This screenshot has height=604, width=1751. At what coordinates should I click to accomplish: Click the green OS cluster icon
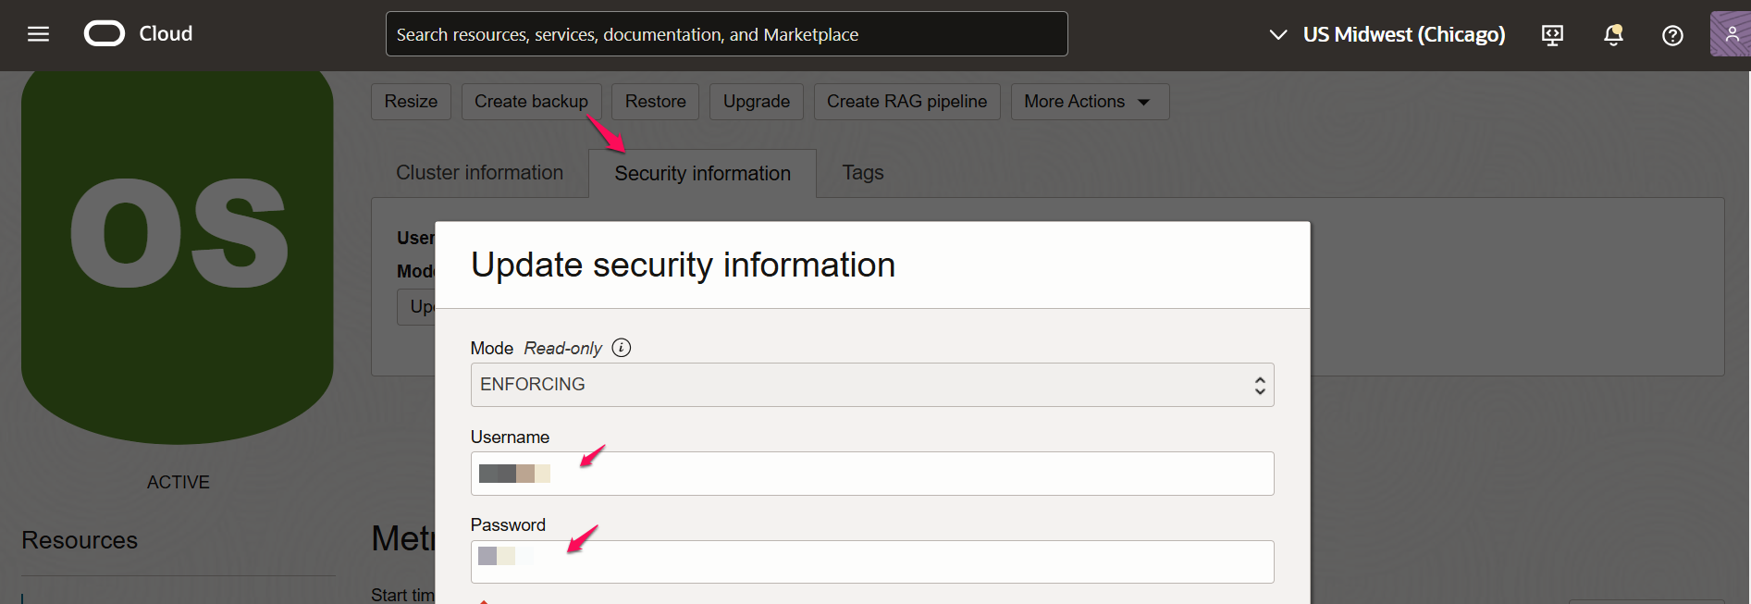[x=178, y=250]
